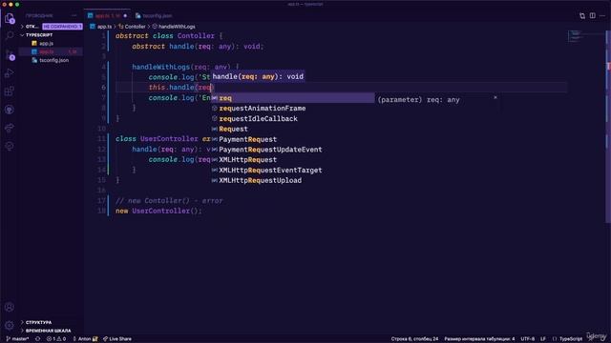This screenshot has height=343, width=611.
Task: Click 'abstract class Contoller' on line 1
Action: point(165,36)
